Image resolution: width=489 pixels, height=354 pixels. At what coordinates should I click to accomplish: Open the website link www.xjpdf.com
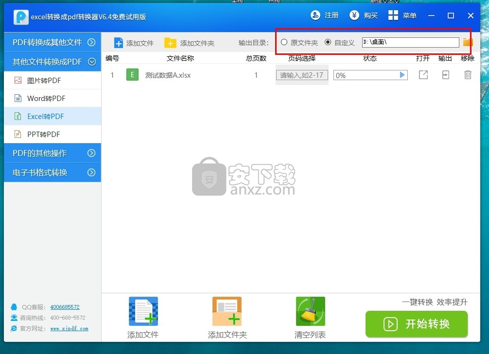tap(69, 328)
